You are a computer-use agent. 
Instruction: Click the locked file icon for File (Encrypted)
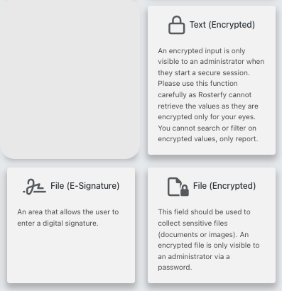(178, 187)
